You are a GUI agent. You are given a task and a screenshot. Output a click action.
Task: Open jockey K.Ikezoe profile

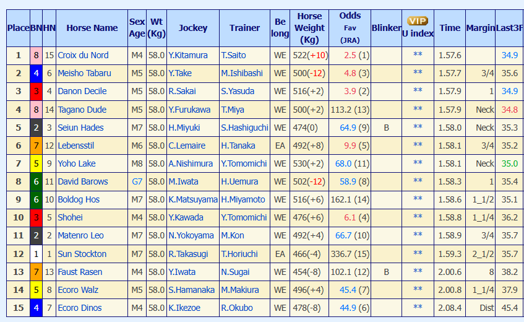[184, 308]
